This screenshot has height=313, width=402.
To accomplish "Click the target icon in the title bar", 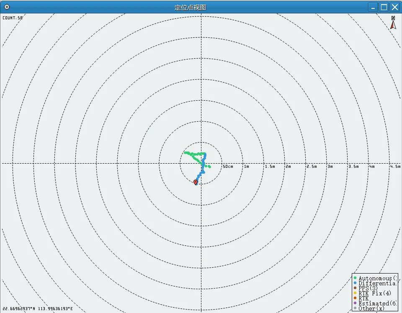I will [7, 7].
